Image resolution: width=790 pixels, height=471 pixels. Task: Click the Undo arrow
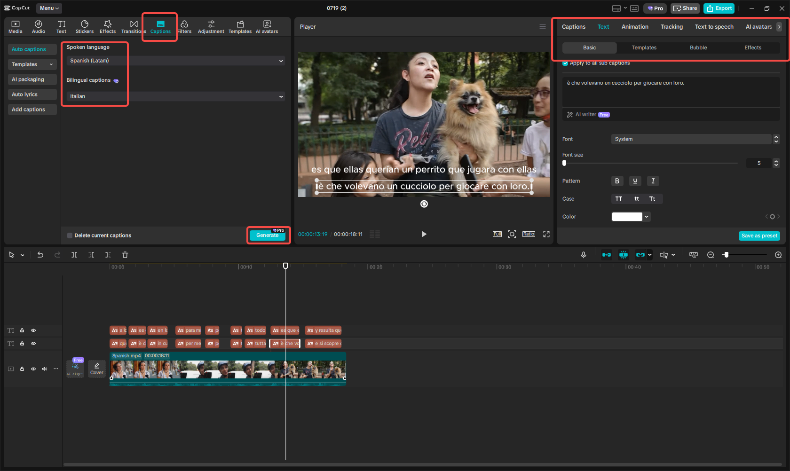pos(40,255)
